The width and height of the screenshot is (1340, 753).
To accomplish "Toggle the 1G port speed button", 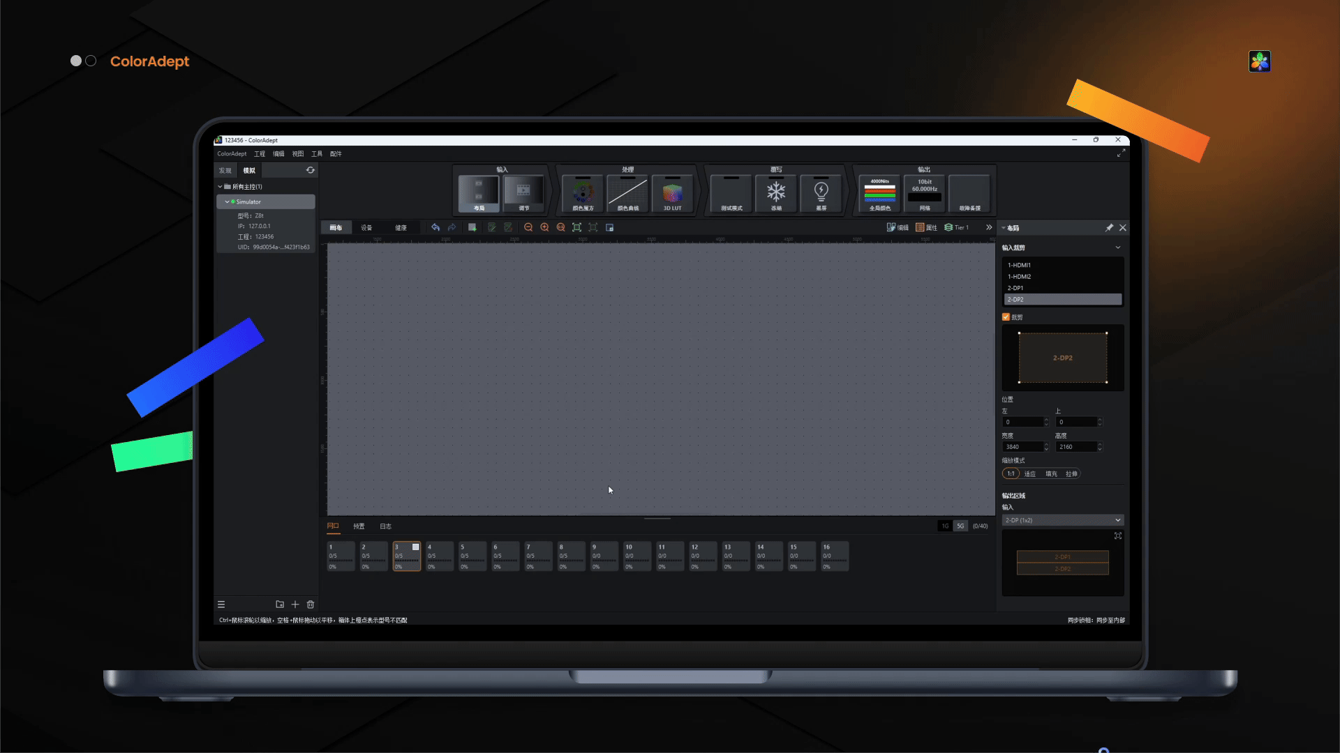I will 945,526.
